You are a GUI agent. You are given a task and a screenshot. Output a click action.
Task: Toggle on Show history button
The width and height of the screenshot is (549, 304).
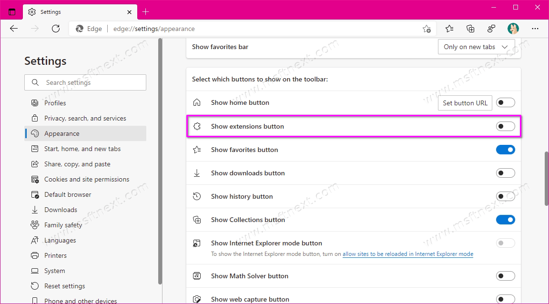coord(505,196)
